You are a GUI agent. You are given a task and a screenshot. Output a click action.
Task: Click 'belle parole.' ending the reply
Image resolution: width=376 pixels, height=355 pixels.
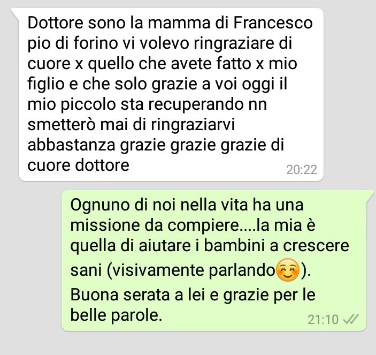(116, 315)
